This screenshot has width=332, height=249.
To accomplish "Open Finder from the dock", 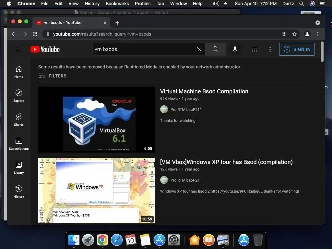I will 74,240.
